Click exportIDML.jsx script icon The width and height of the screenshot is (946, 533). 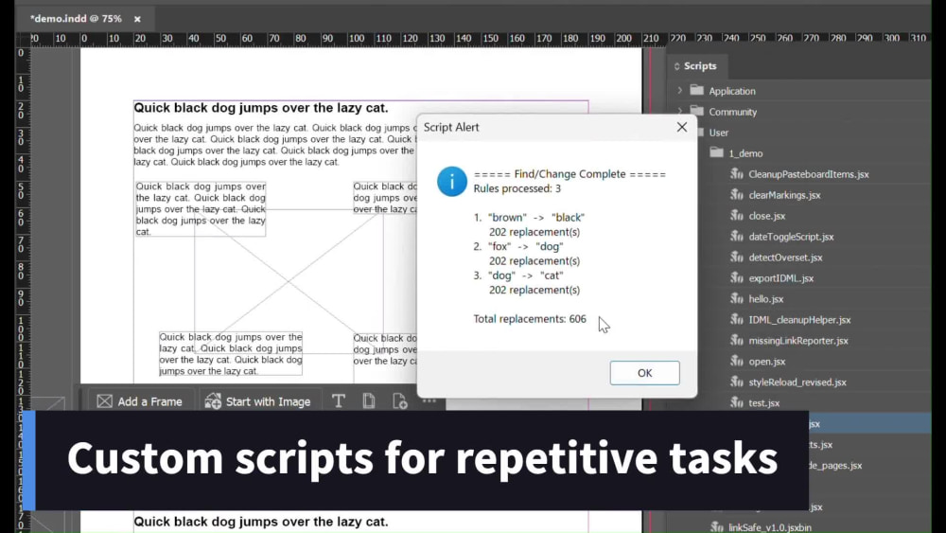(x=737, y=277)
